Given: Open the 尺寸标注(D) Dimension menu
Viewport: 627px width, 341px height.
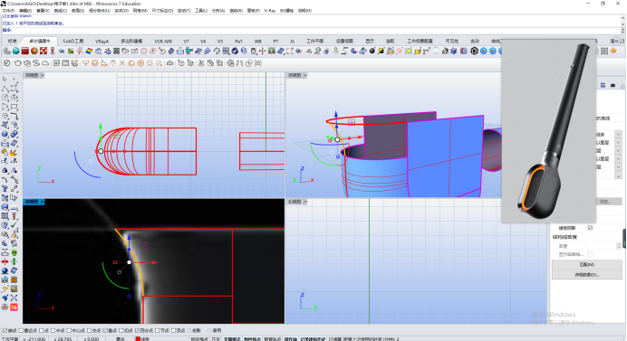Looking at the screenshot, I should tap(162, 10).
